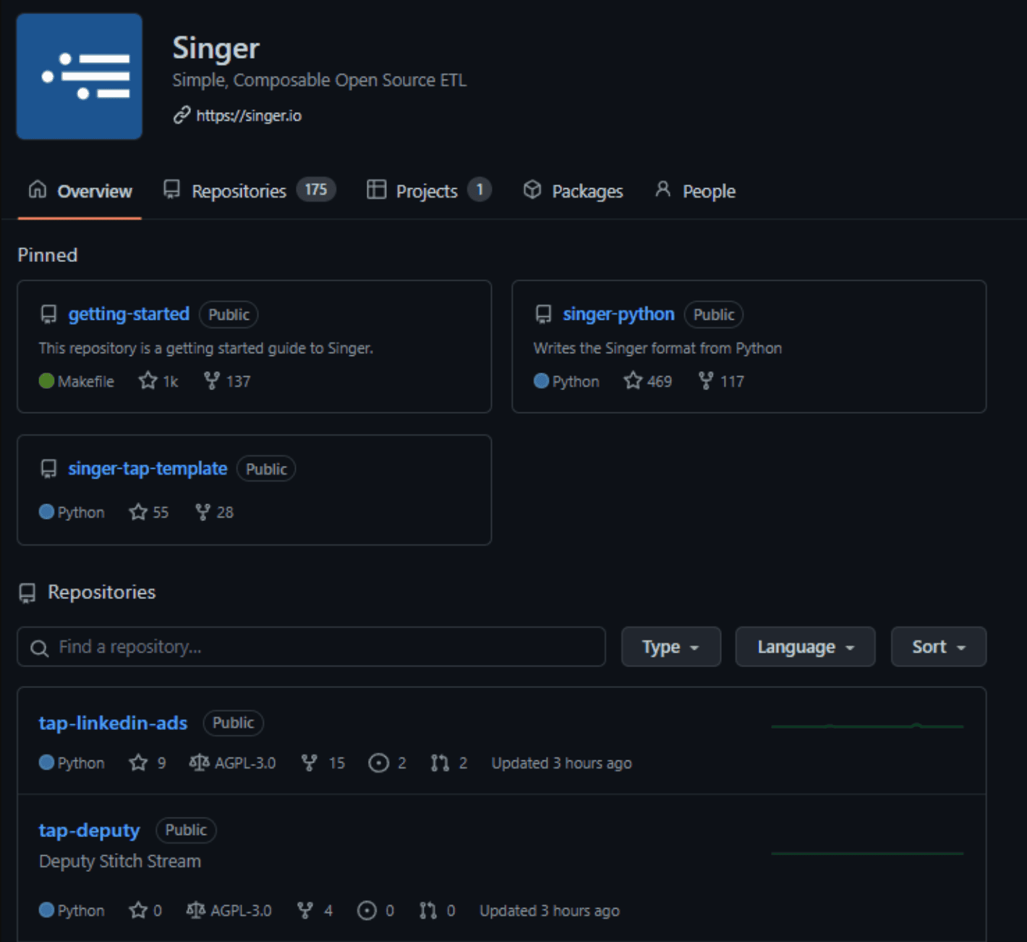Go to the People tab

tap(695, 191)
